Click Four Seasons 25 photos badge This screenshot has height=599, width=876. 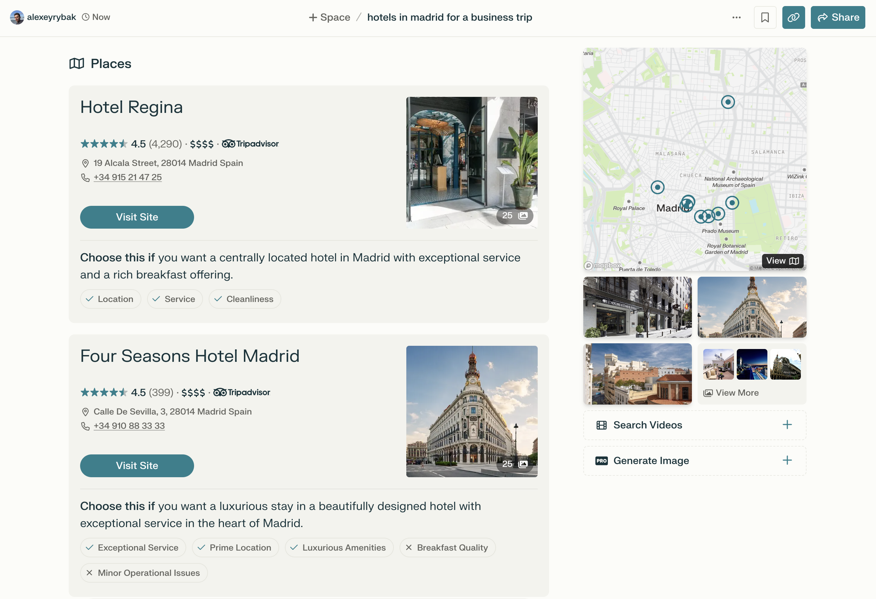coord(515,464)
